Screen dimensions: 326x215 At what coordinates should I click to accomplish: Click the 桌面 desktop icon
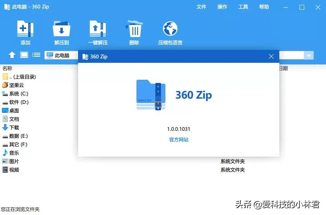tap(5, 110)
